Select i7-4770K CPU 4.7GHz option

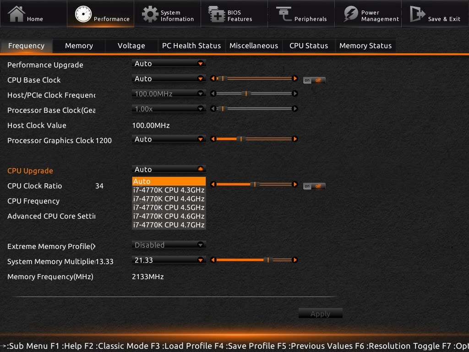click(169, 225)
